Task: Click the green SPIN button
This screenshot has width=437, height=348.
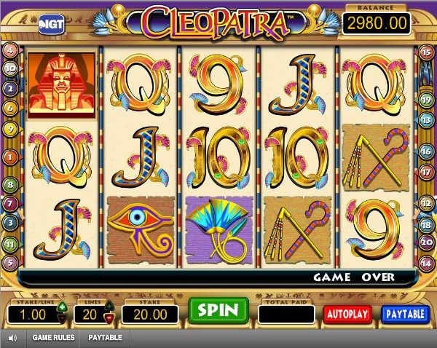Action: pos(219,310)
